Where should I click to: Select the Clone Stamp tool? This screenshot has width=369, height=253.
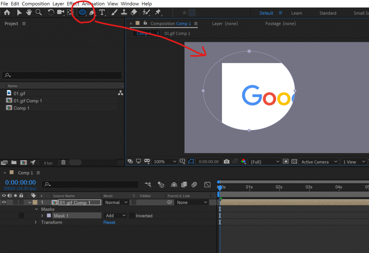[x=124, y=13]
